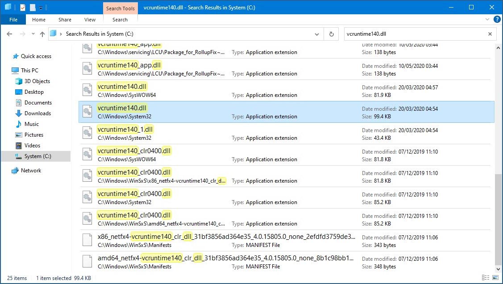The image size is (503, 284).
Task: Switch to Details view in status bar
Action: [x=486, y=278]
